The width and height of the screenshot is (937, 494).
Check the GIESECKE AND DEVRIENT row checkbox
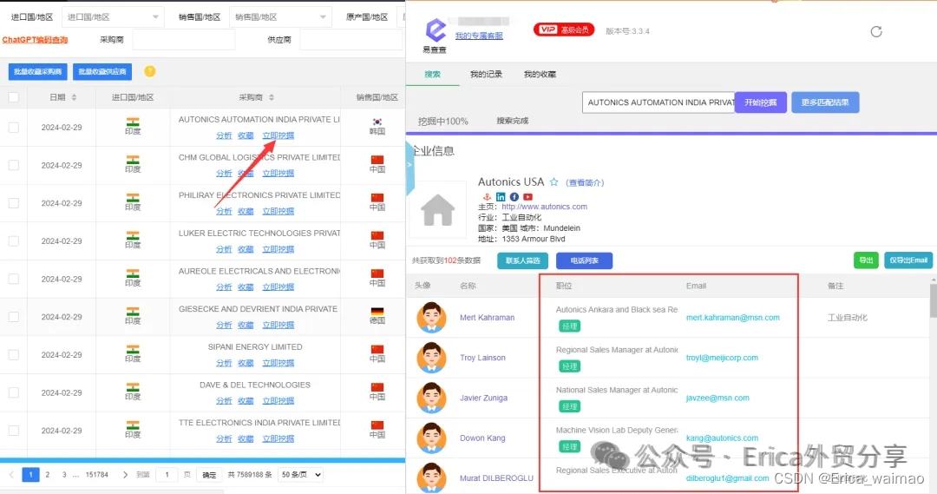[x=14, y=317]
